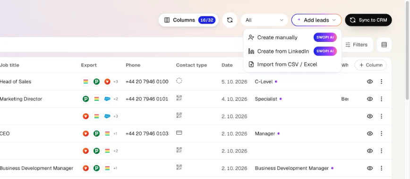
Task: Collapse the Add leads dropdown
Action: (x=316, y=20)
